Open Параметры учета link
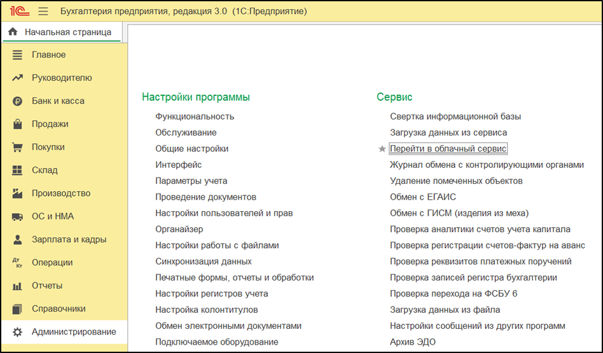Image resolution: width=603 pixels, height=353 pixels. tap(191, 181)
